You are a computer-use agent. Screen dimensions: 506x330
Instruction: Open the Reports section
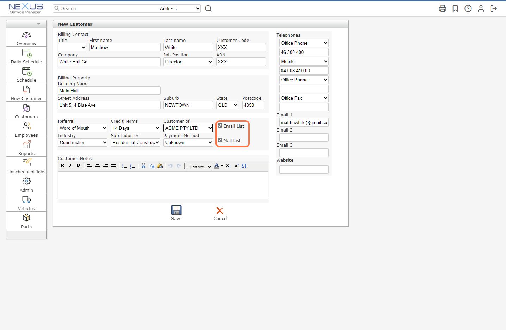[x=26, y=147]
